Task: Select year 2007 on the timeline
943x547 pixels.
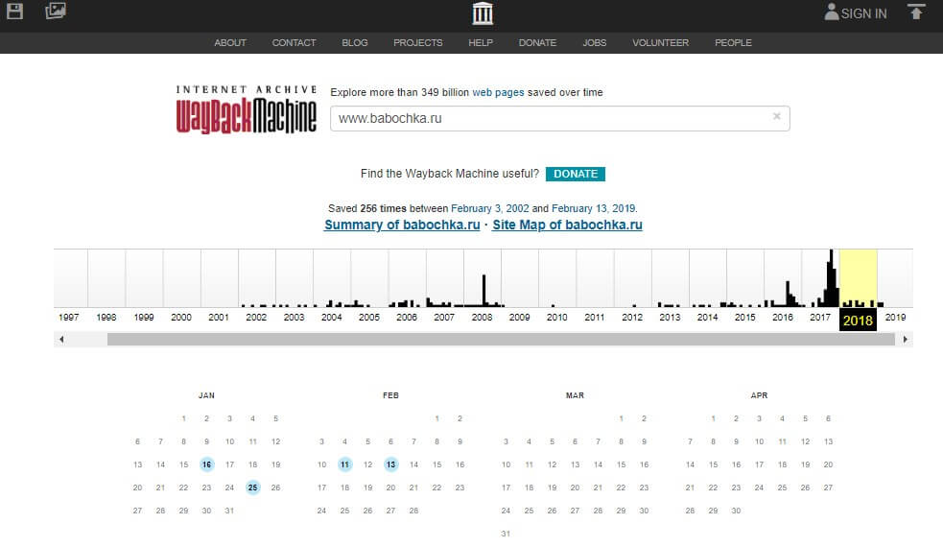Action: point(444,317)
